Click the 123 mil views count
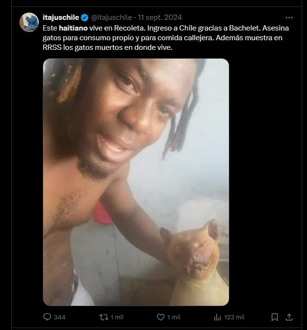Viewport: 307px width, 330px height. (x=234, y=317)
